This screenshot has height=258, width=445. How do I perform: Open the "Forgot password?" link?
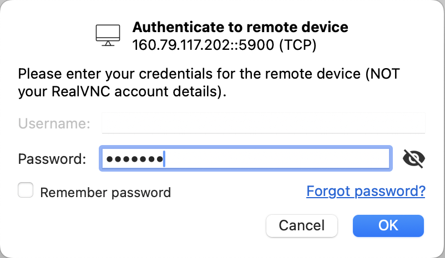[366, 192]
